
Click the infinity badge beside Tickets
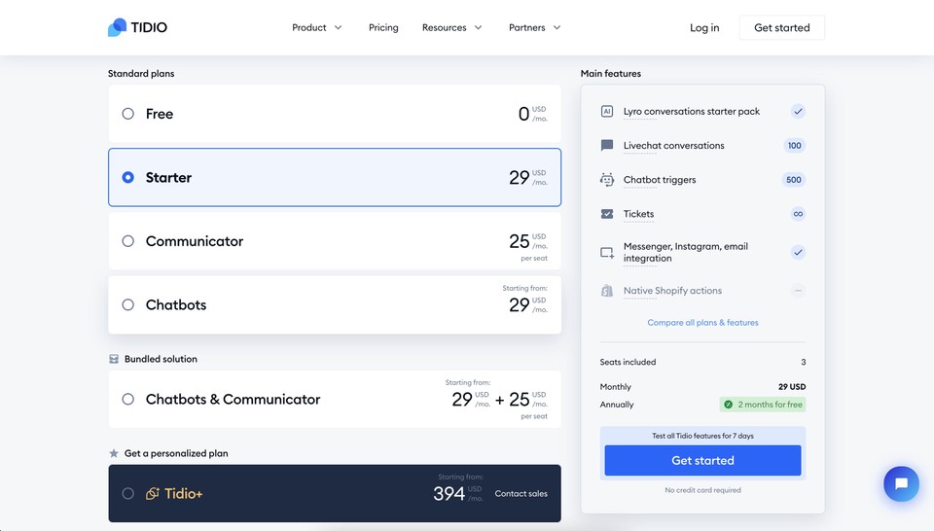(x=798, y=214)
